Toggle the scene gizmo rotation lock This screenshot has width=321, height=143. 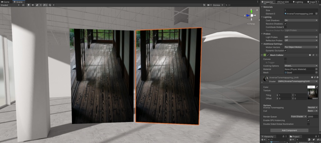257,10
